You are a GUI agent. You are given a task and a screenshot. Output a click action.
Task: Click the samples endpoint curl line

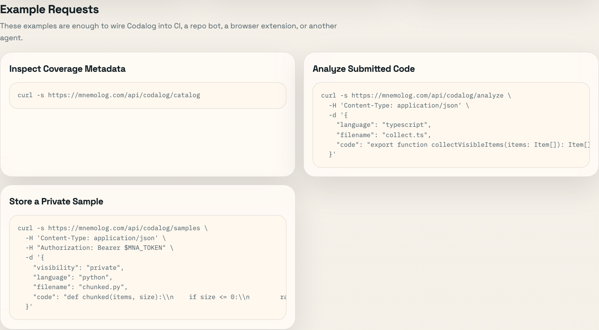(113, 228)
